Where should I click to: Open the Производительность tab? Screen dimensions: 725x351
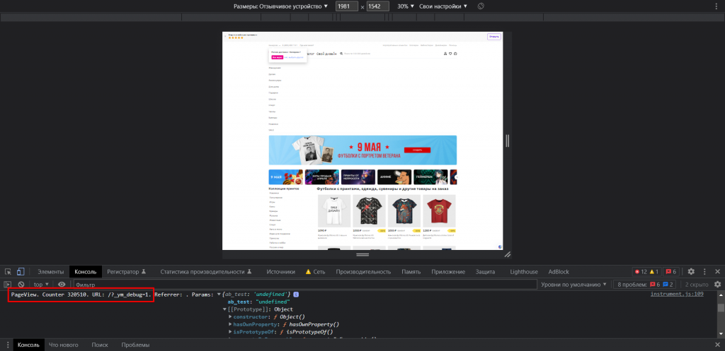point(363,272)
